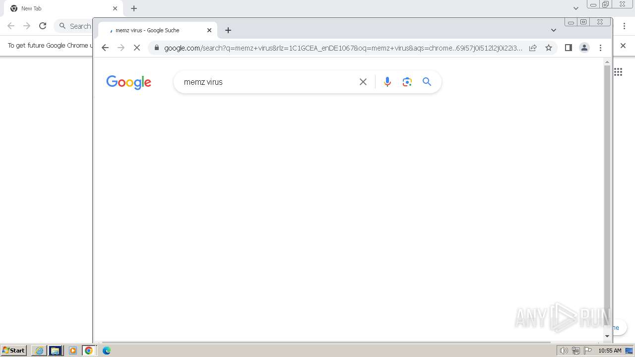Screen dimensions: 635x357
Task: Open network status tray icon
Action: (x=575, y=351)
